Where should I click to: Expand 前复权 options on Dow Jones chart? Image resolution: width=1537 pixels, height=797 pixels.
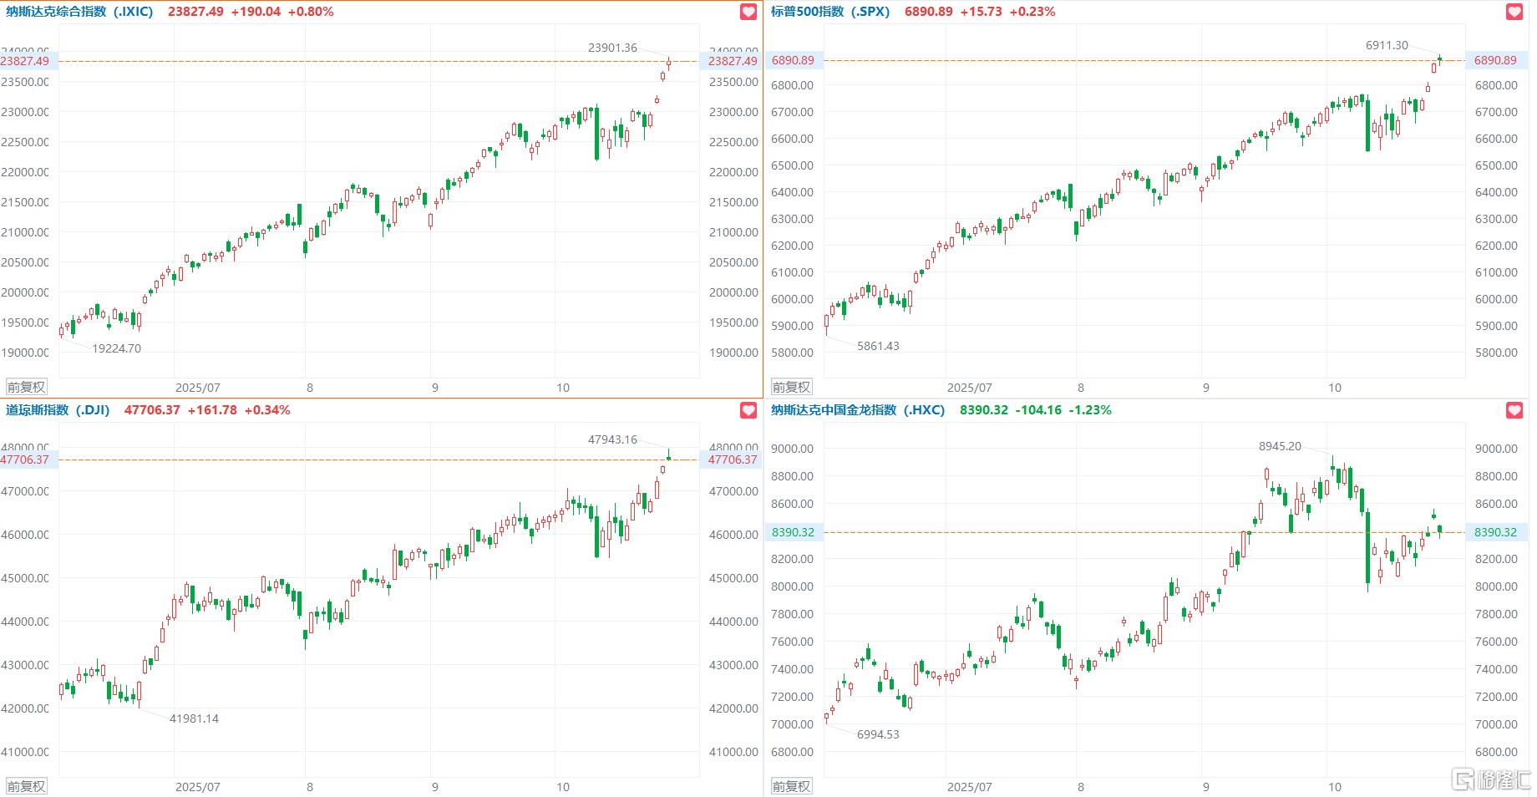tap(27, 786)
